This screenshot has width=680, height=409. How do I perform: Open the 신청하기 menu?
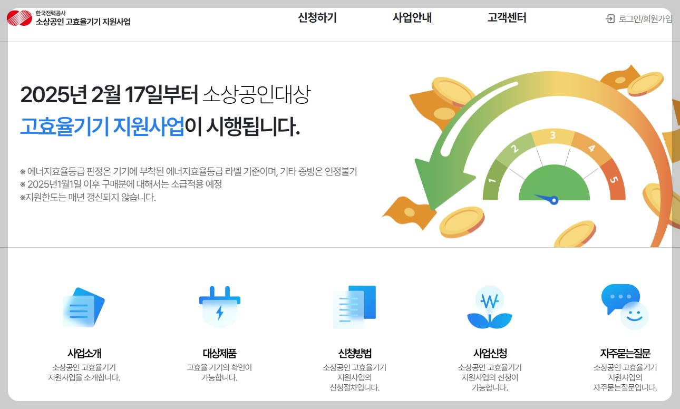[x=317, y=17]
